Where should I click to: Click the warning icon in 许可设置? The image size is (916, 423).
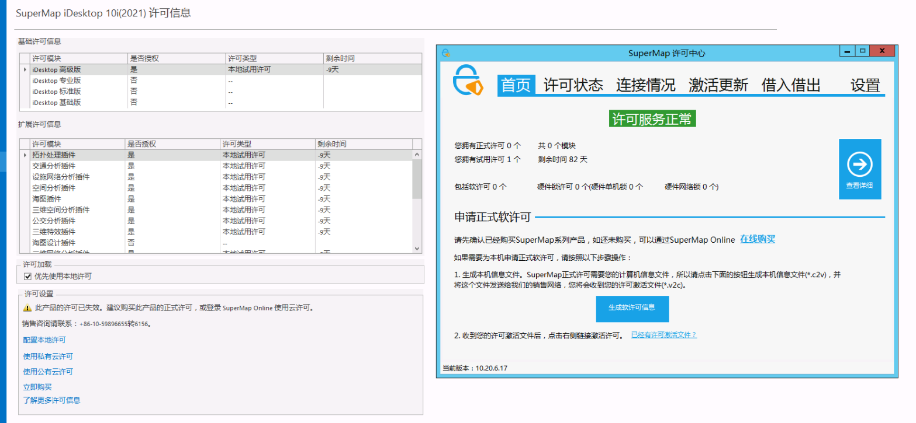[27, 308]
